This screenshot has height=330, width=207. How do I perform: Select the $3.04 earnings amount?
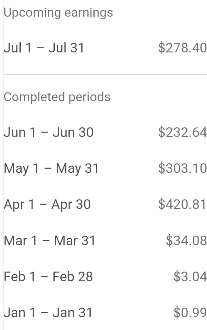coord(190,276)
